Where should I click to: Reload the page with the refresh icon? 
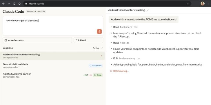[14, 4]
